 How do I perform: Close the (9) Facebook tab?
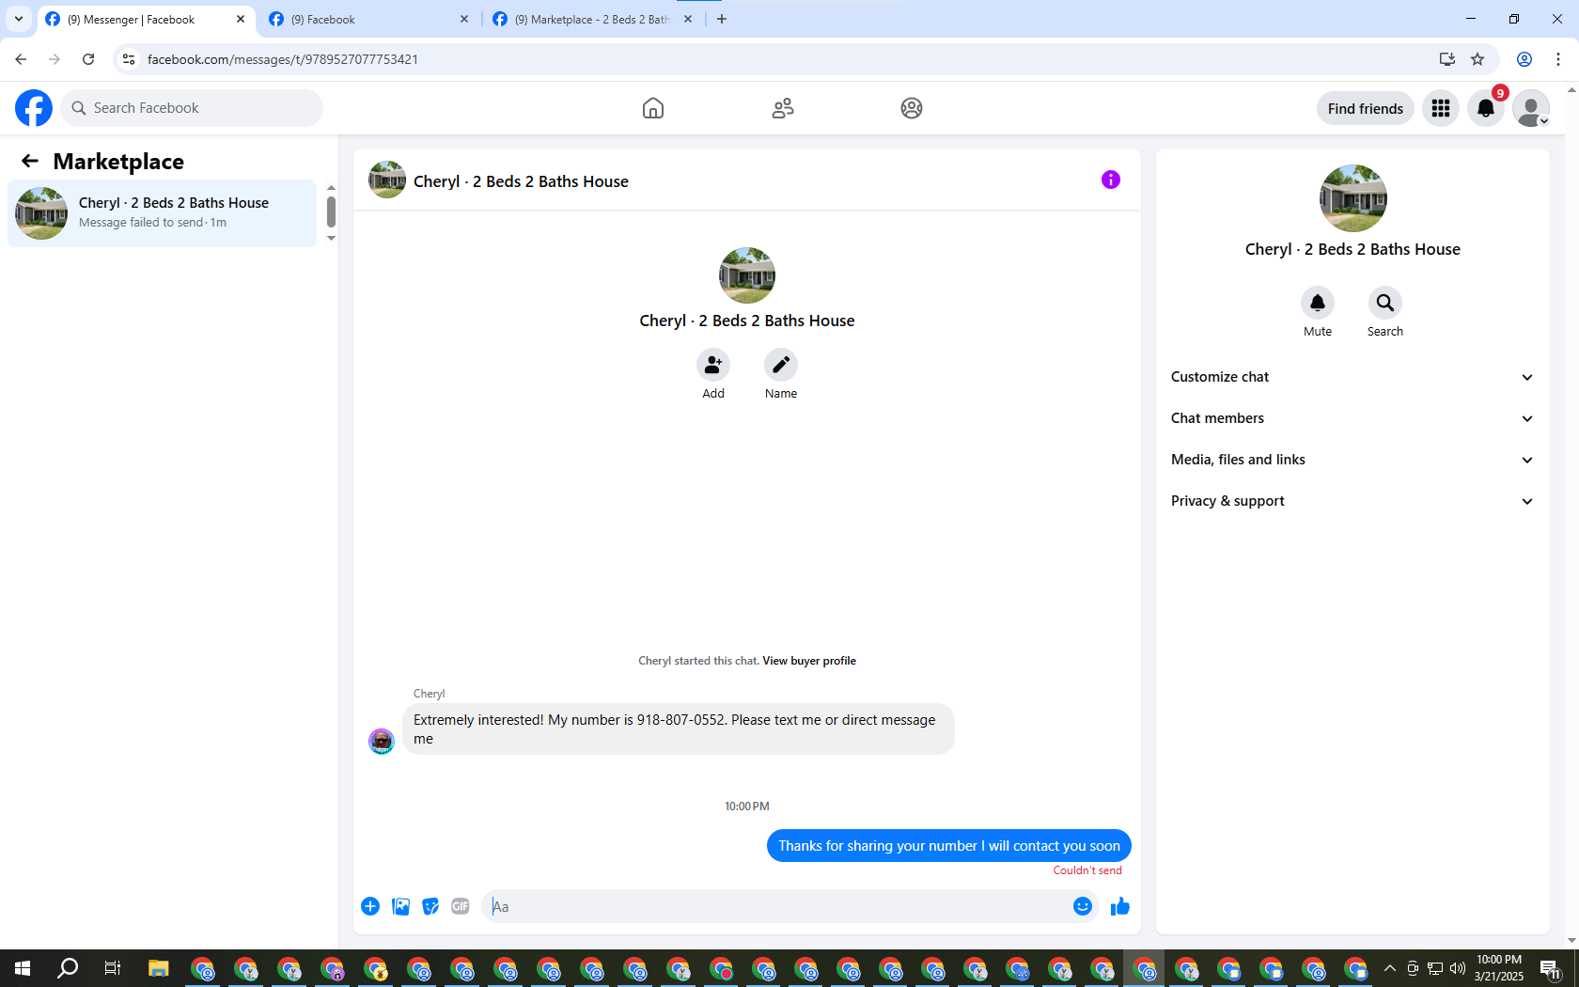pyautogui.click(x=464, y=19)
